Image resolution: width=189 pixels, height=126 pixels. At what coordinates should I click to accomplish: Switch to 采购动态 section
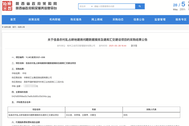click(118, 19)
